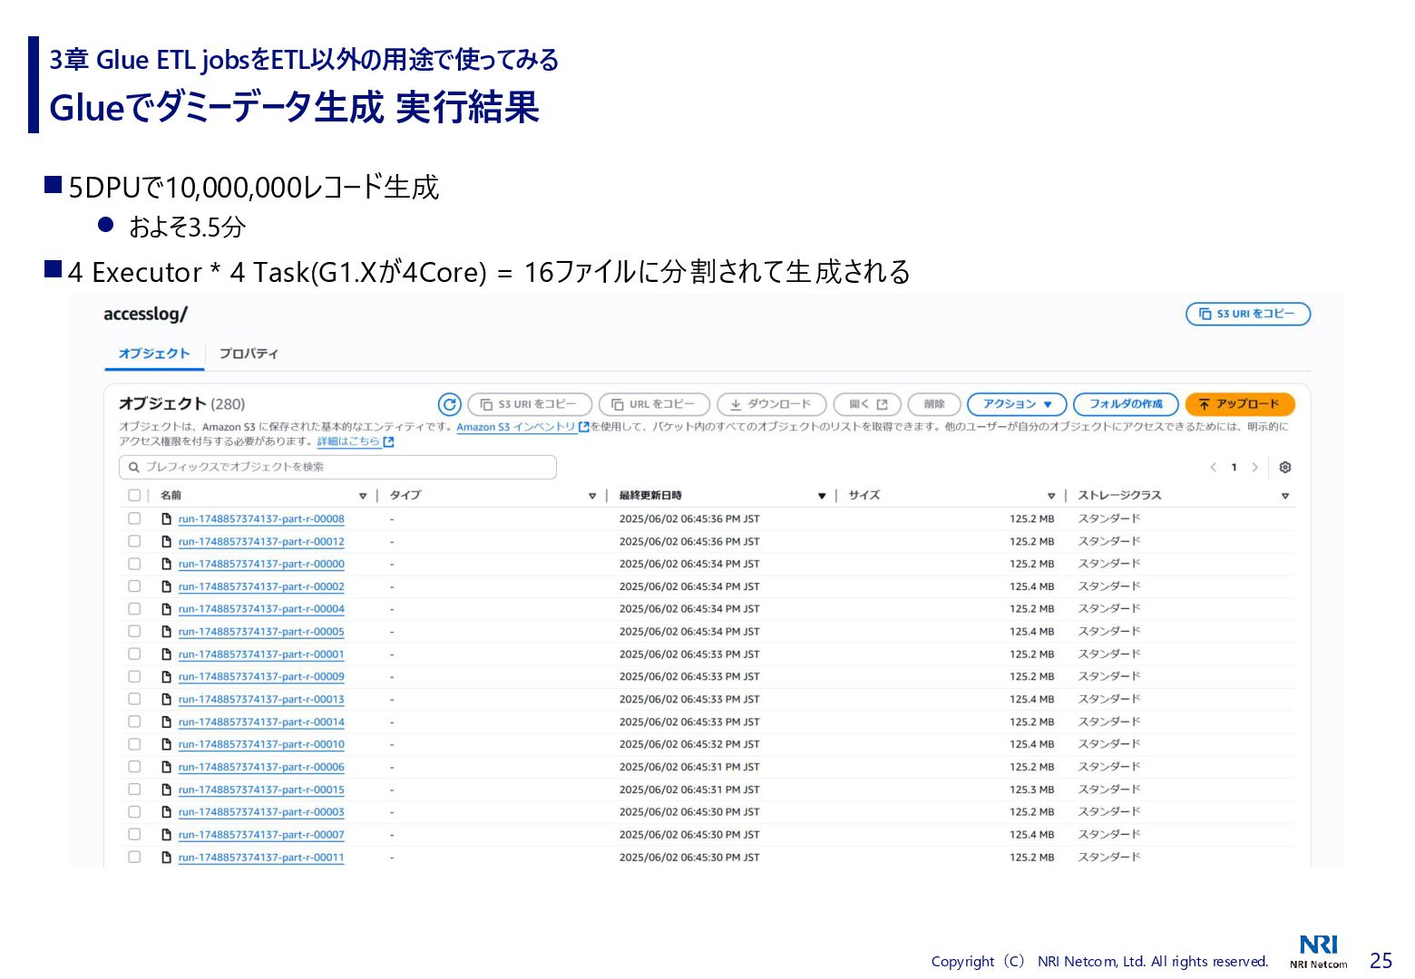Click the file icon for part-r-00003
Screen dimensions: 1415x979
coord(166,812)
